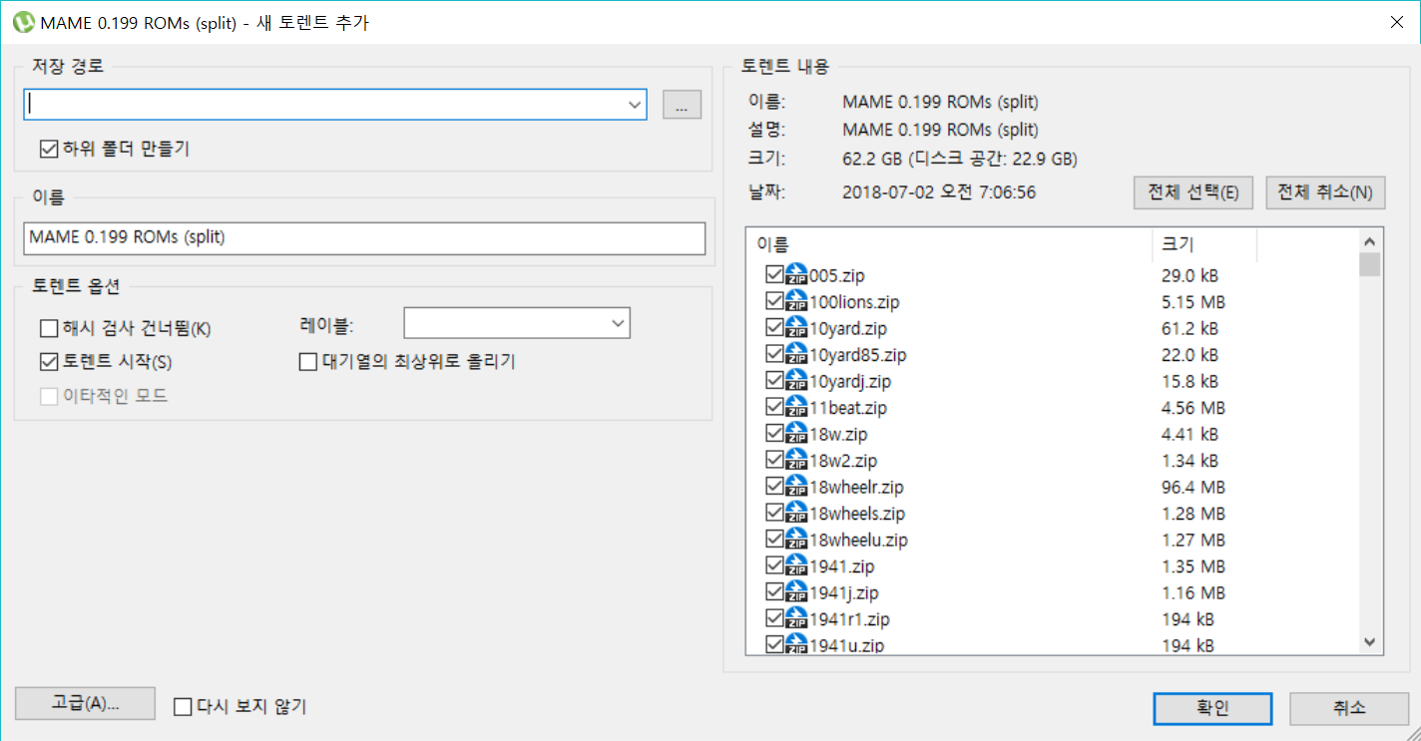The width and height of the screenshot is (1421, 741).
Task: Click the zip icon of 18wheelr.zip
Action: [x=796, y=487]
